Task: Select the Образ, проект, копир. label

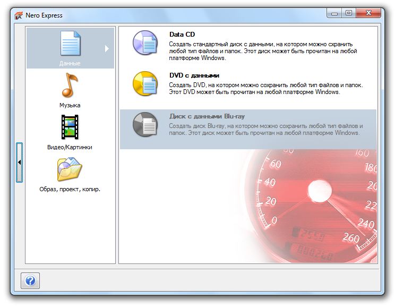Action: pyautogui.click(x=70, y=189)
